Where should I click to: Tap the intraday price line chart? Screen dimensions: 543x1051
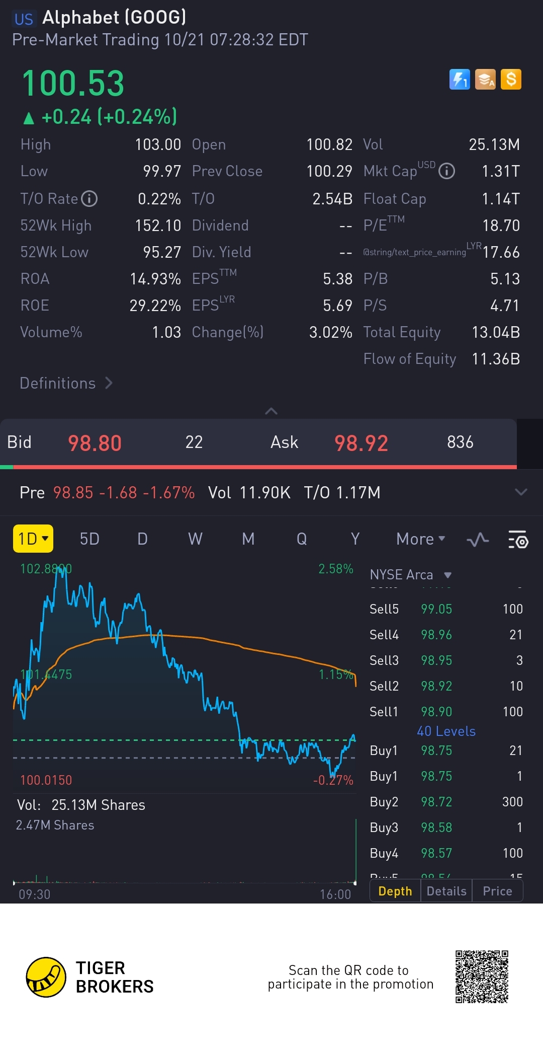185,674
